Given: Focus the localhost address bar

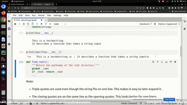Looking at the screenshot, I should coord(79,8).
